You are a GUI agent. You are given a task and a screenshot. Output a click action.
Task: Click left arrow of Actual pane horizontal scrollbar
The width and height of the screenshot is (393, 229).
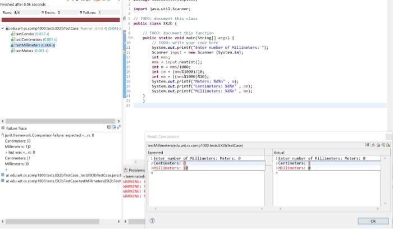point(281,208)
